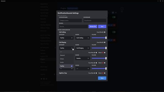The width and height of the screenshot is (164, 92).
Task: Toggle Focus Mute for Highfive Clap
Action: 96,73
